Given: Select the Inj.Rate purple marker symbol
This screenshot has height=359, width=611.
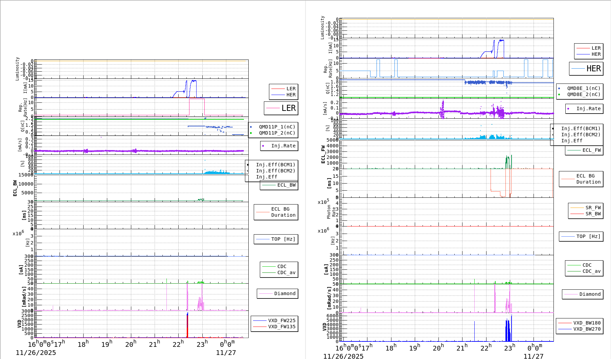Looking at the screenshot, I should [x=264, y=146].
